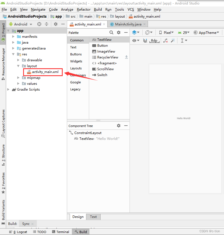The image size is (224, 235).
Task: Select Legacy category in Palette
Action: tap(78, 89)
